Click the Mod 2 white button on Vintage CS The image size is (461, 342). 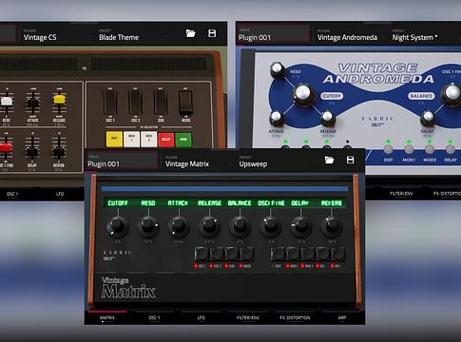pos(149,139)
